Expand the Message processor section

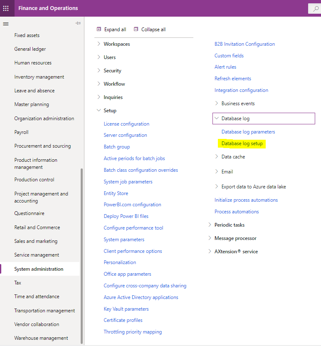(x=210, y=238)
